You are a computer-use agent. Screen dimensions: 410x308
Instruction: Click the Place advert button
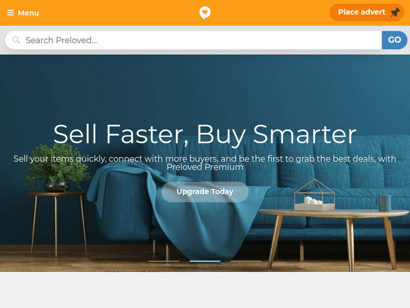[x=367, y=12]
